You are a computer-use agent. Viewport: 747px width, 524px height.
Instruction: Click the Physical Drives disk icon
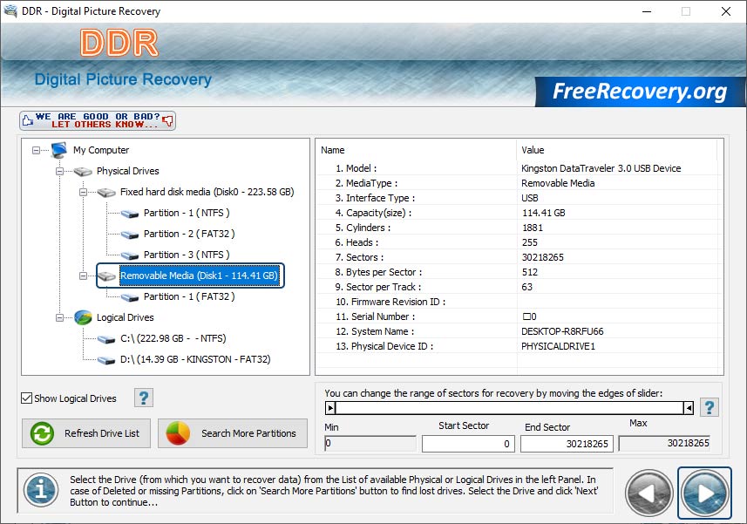tap(83, 172)
